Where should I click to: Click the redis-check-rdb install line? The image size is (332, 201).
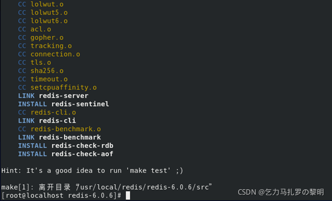(x=66, y=146)
